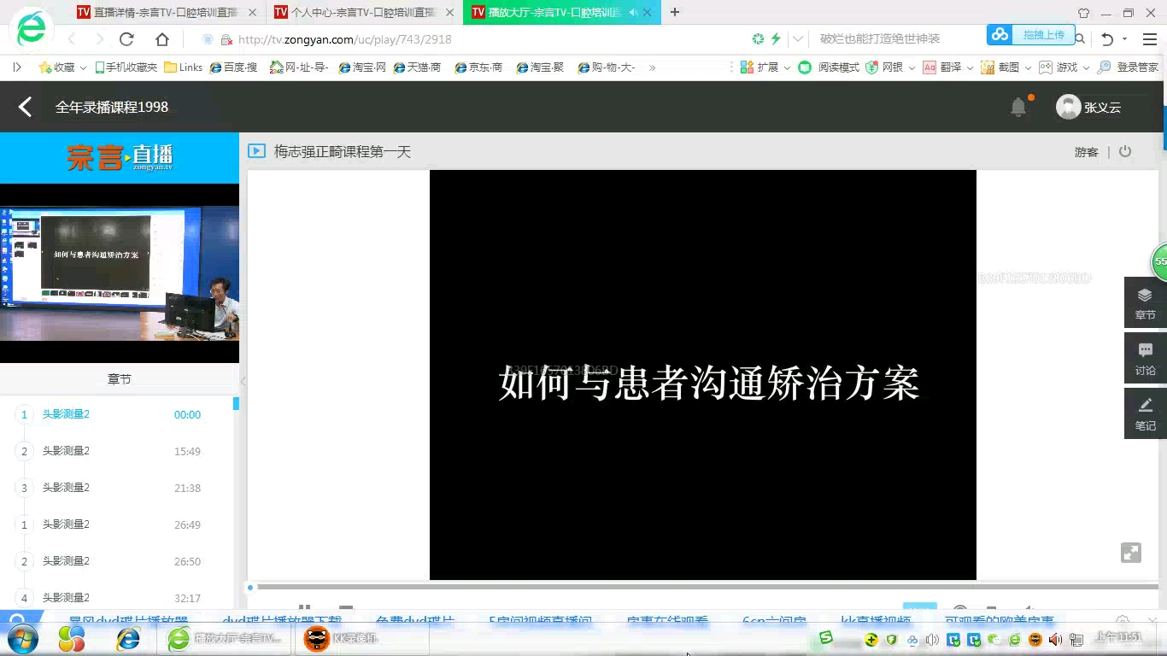Open 登录管家 login manager

coord(1128,67)
